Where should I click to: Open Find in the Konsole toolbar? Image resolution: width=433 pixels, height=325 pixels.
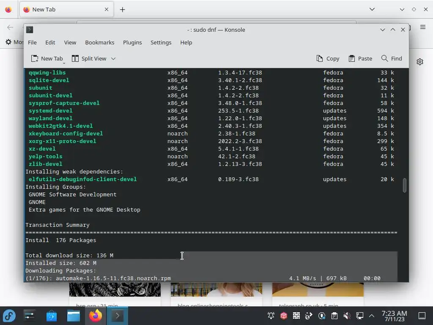click(x=392, y=58)
